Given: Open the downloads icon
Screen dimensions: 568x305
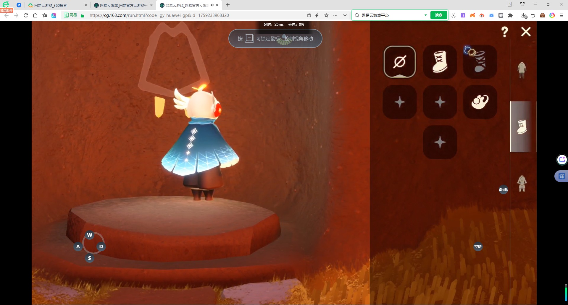Looking at the screenshot, I should 524,15.
